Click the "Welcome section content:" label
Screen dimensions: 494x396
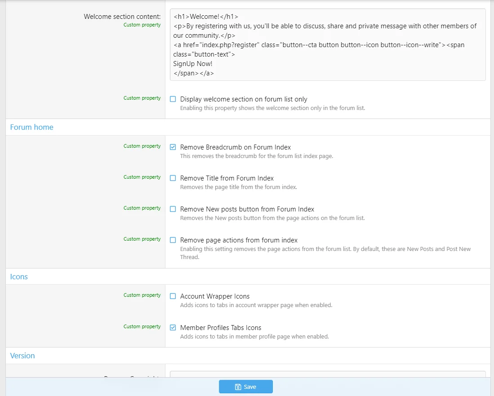click(122, 17)
